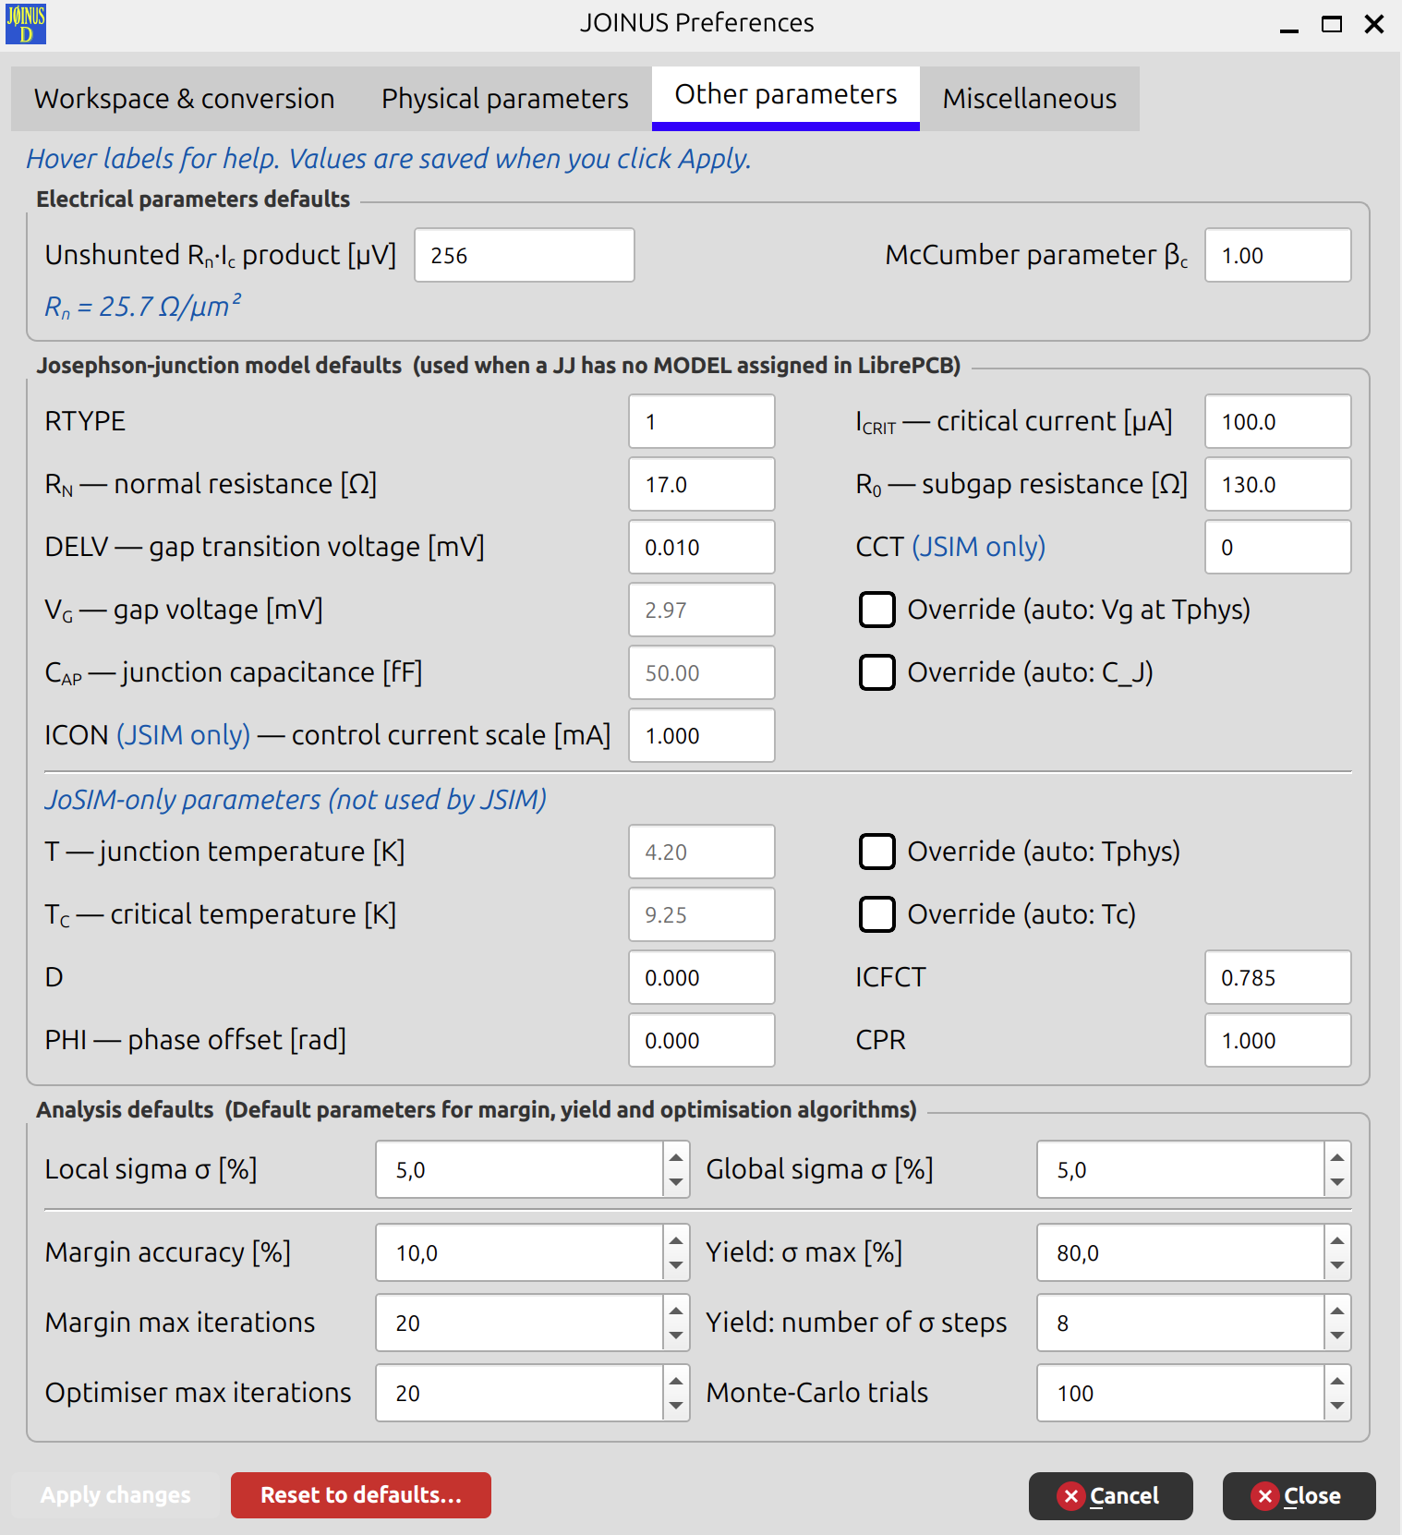
Task: Select the Other parameters tab
Action: pos(786,97)
